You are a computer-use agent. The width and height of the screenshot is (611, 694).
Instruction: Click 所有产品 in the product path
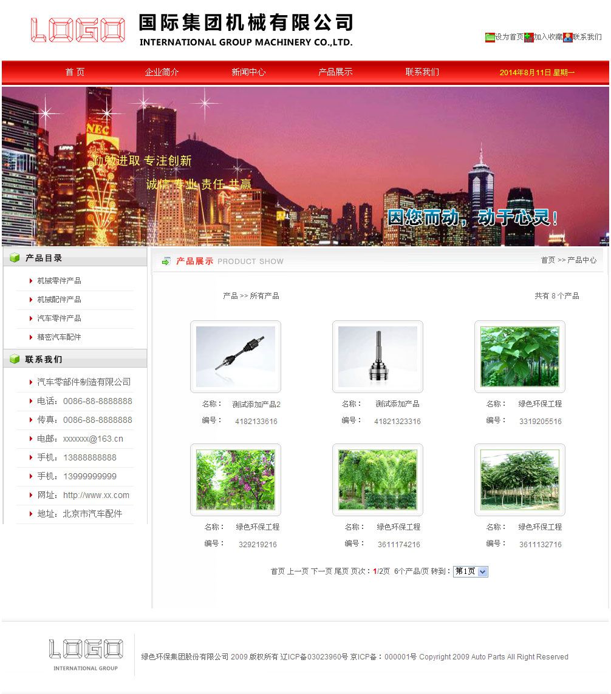(265, 295)
